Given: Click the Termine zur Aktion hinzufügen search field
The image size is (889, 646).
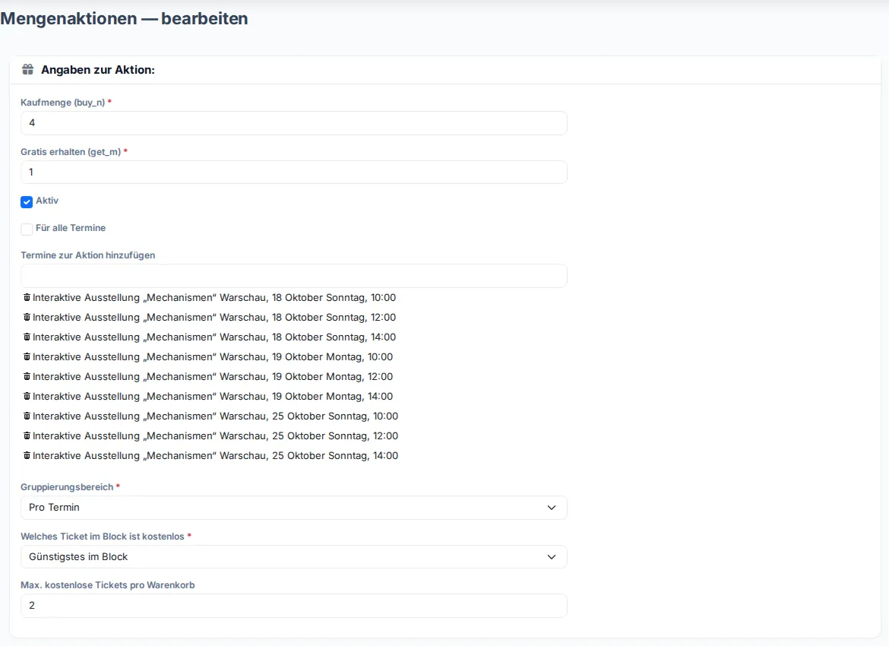Looking at the screenshot, I should point(294,276).
